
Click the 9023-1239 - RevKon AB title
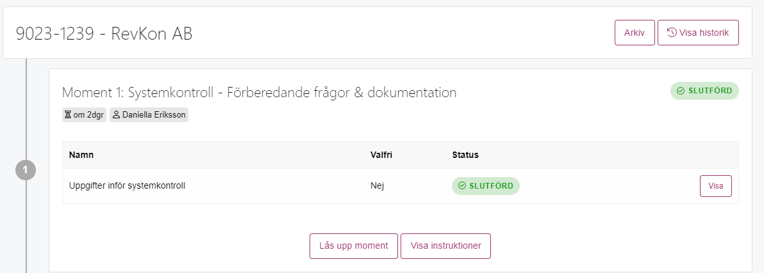104,33
